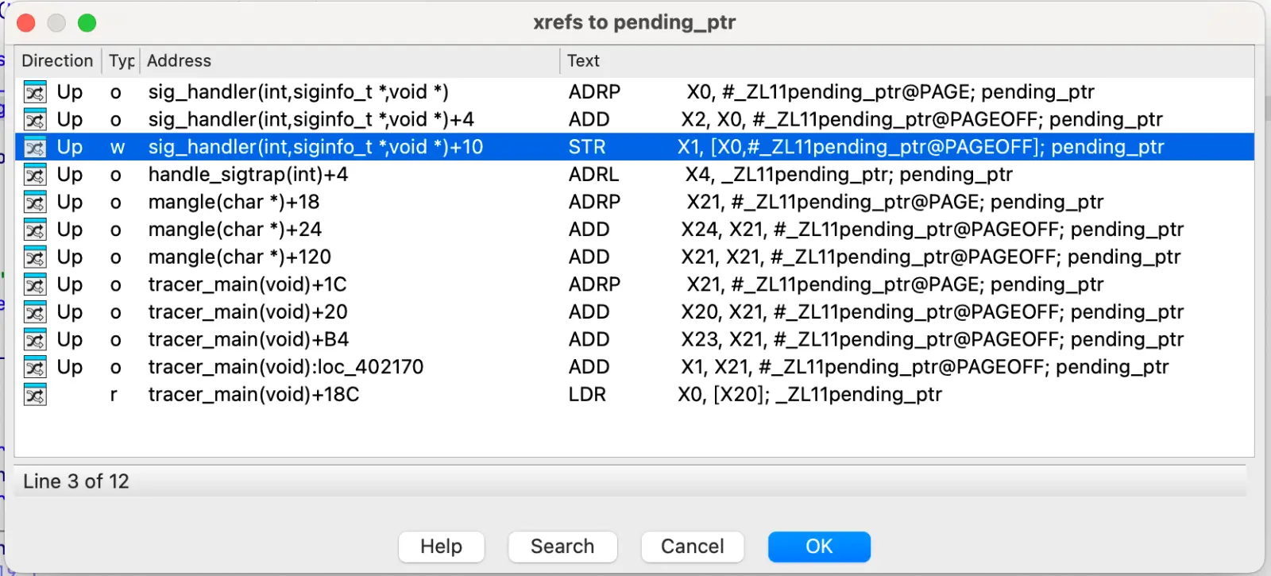This screenshot has height=576, width=1271.
Task: Click xref icon for sig_handler ADRP row
Action: [35, 92]
